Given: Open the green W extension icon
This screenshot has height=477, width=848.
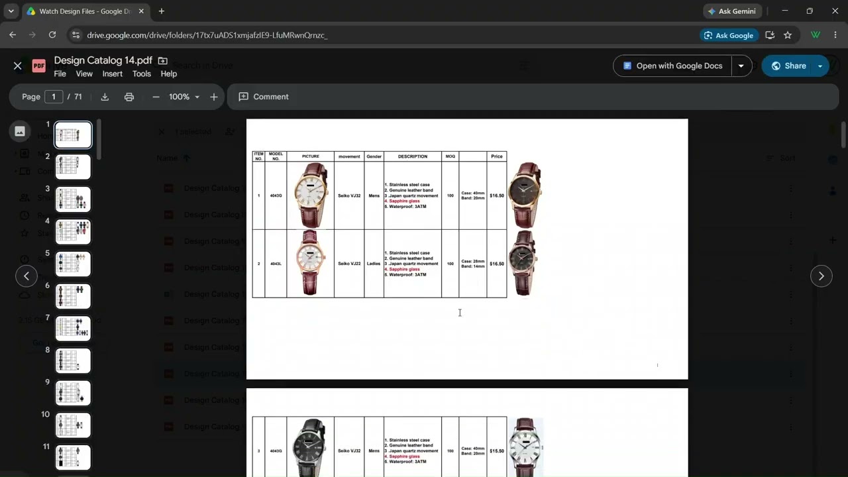Looking at the screenshot, I should 816,35.
